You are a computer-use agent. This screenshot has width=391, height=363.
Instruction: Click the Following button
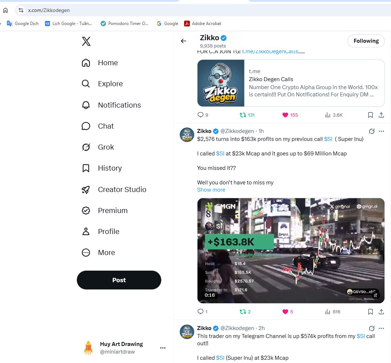(366, 41)
